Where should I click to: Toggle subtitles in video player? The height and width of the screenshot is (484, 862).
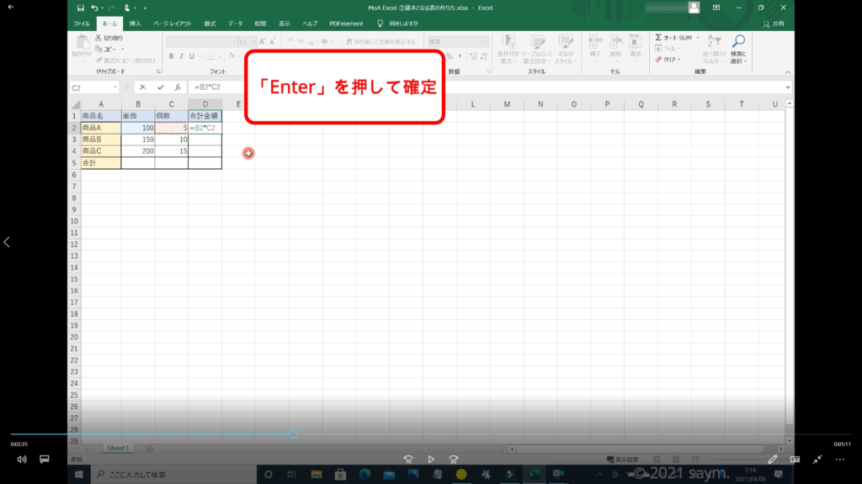click(45, 460)
